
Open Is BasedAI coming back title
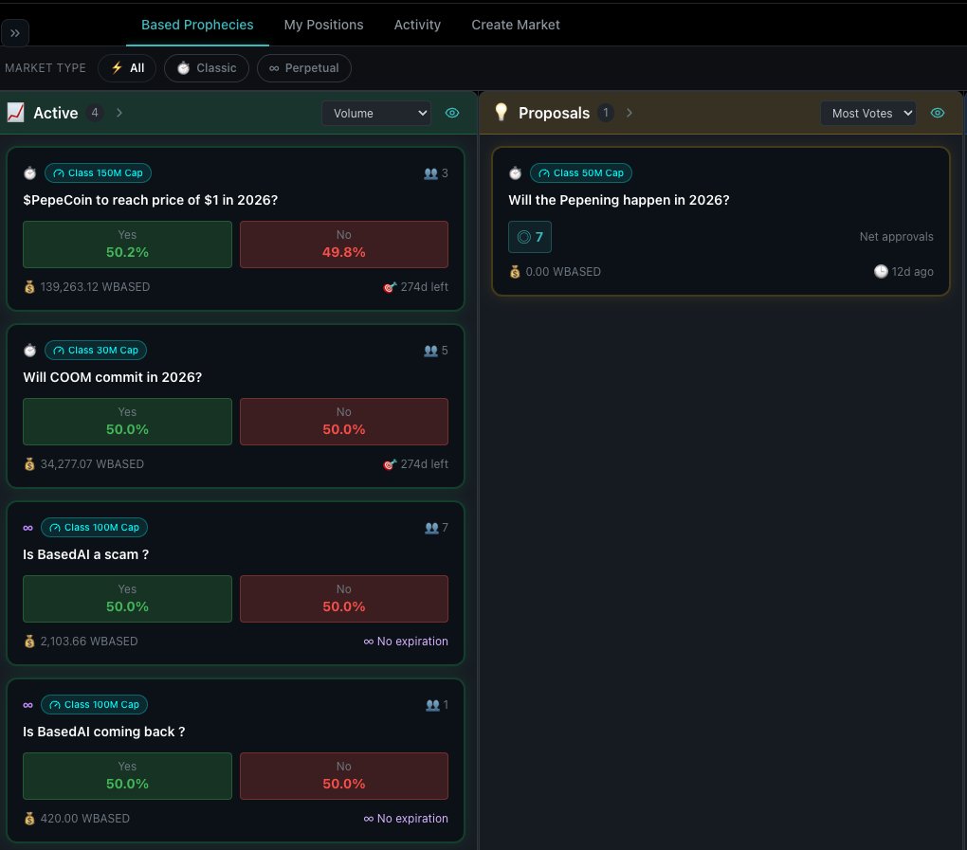coord(103,732)
